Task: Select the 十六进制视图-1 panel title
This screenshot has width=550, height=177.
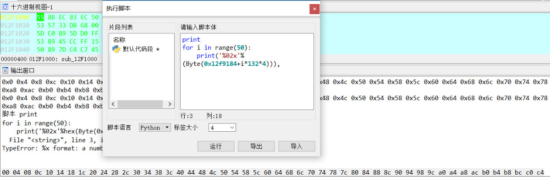Action: 32,7
